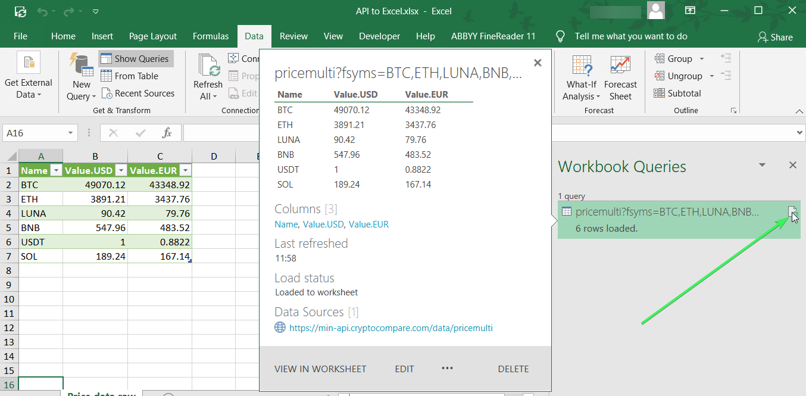
Task: Click the Group outline icon
Action: (x=660, y=58)
